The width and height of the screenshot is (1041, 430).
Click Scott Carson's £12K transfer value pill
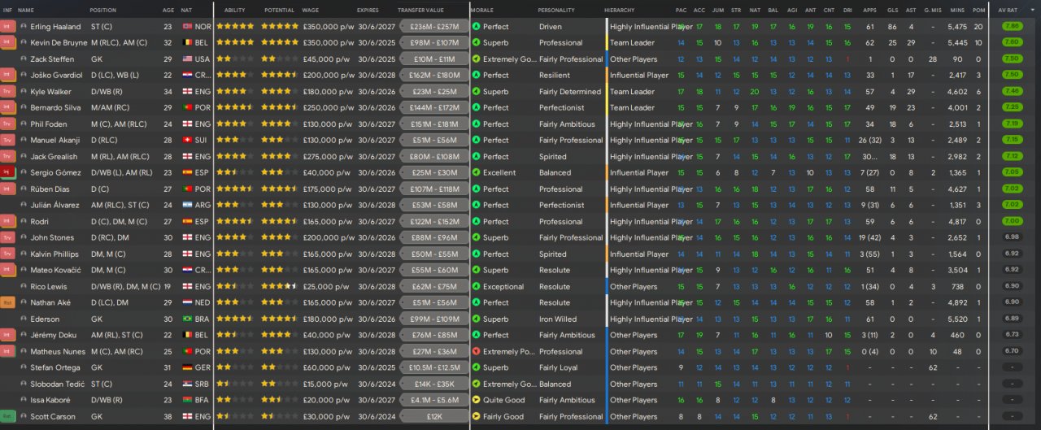pos(435,417)
